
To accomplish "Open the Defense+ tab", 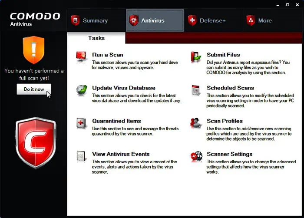I will pos(213,20).
